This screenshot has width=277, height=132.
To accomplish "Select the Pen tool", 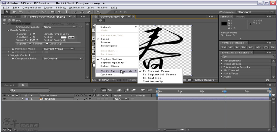I will (x=60, y=12).
